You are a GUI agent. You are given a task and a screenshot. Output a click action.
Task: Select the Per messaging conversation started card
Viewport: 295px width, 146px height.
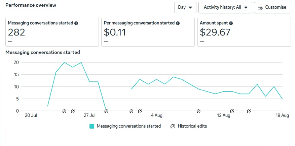pos(148,32)
